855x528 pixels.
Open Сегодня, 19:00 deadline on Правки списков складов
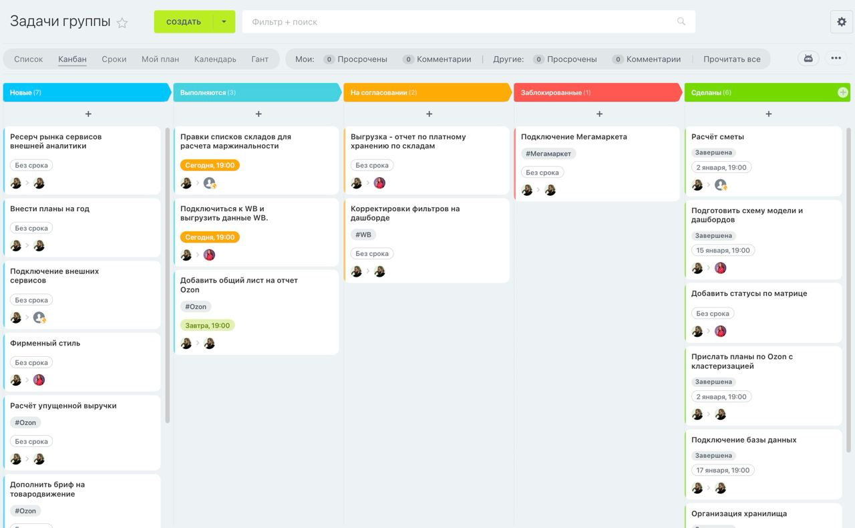(x=210, y=165)
